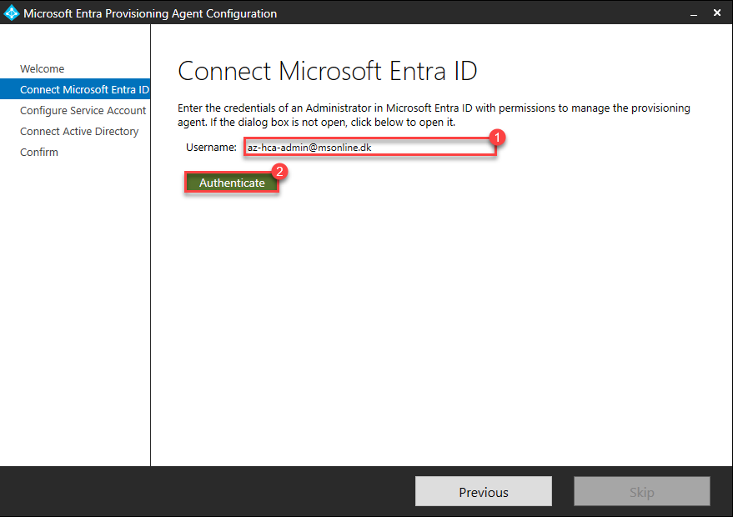Image resolution: width=733 pixels, height=517 pixels.
Task: Click the administrator credentials instruction paragraph
Action: pos(434,115)
